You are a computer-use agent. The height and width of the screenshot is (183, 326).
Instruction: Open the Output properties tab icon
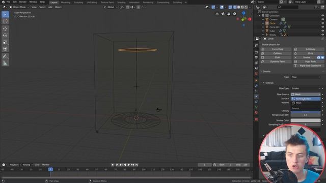coord(256,57)
